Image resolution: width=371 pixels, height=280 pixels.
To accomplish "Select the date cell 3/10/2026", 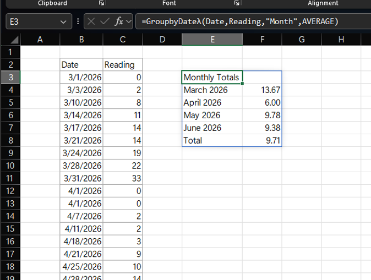I will tap(81, 102).
